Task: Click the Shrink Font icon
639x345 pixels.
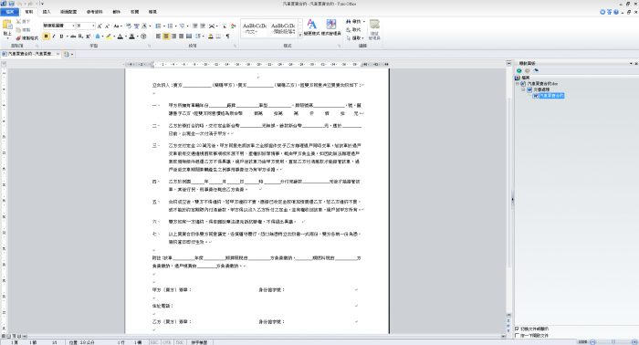Action: [x=107, y=26]
